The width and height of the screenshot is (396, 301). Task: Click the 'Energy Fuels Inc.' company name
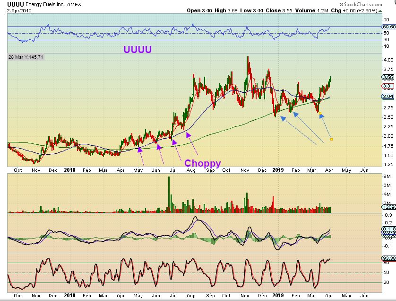coord(45,4)
